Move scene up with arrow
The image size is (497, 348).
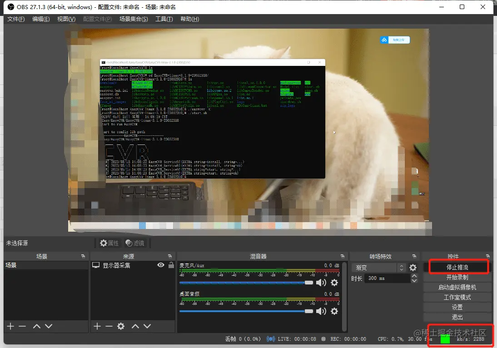tap(37, 326)
